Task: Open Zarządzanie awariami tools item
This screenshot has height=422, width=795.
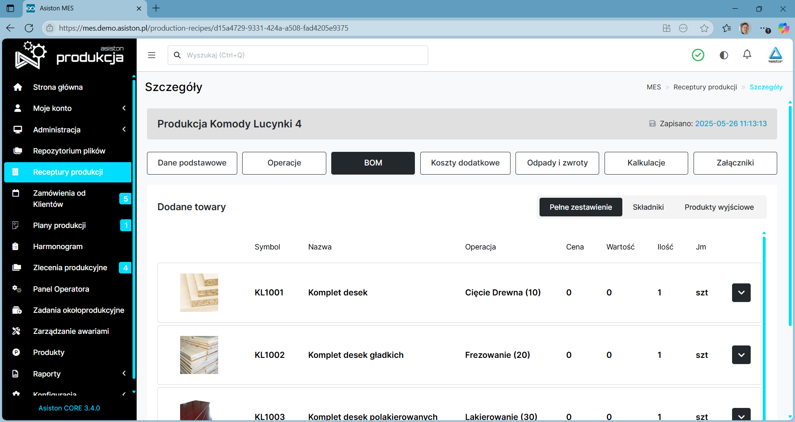Action: tap(71, 331)
